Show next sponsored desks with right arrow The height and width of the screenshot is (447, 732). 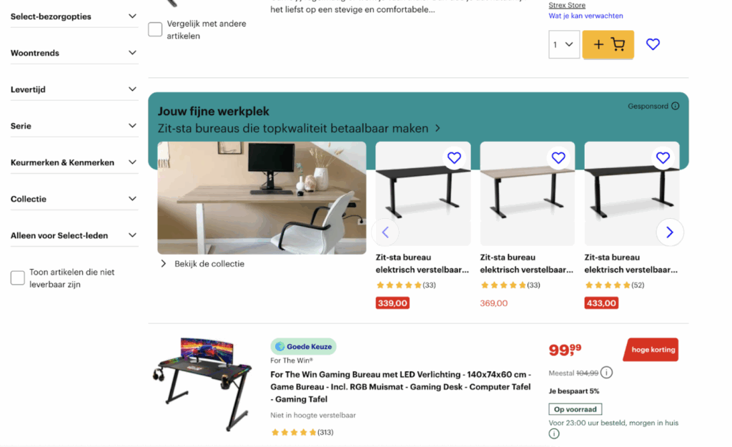(x=669, y=232)
